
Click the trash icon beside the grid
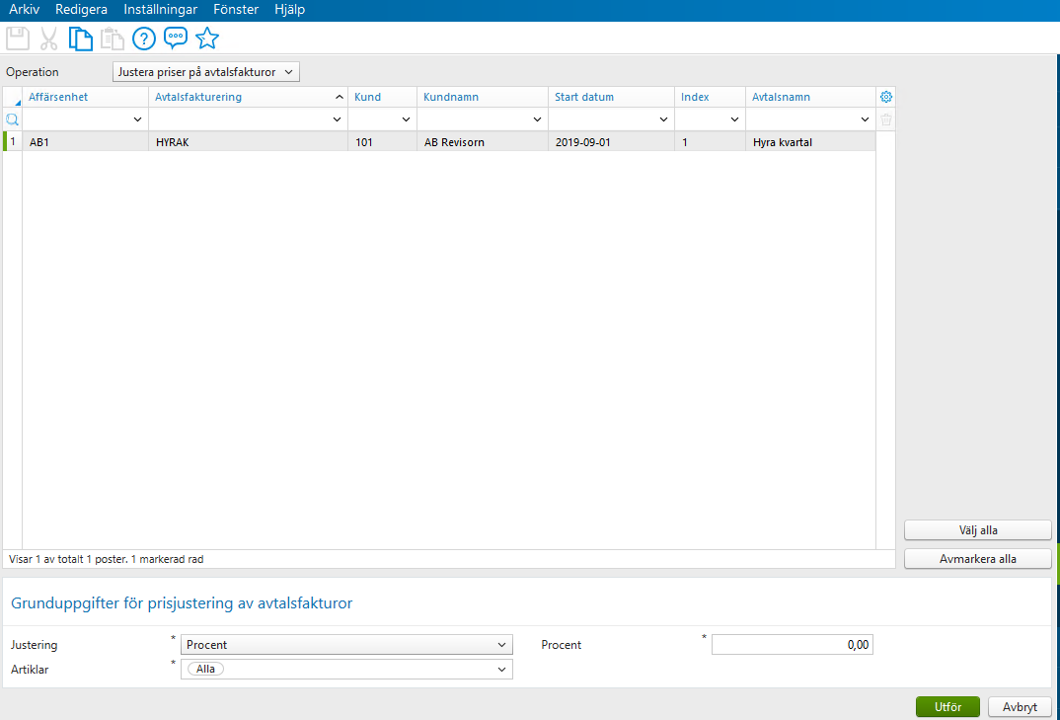pos(885,119)
